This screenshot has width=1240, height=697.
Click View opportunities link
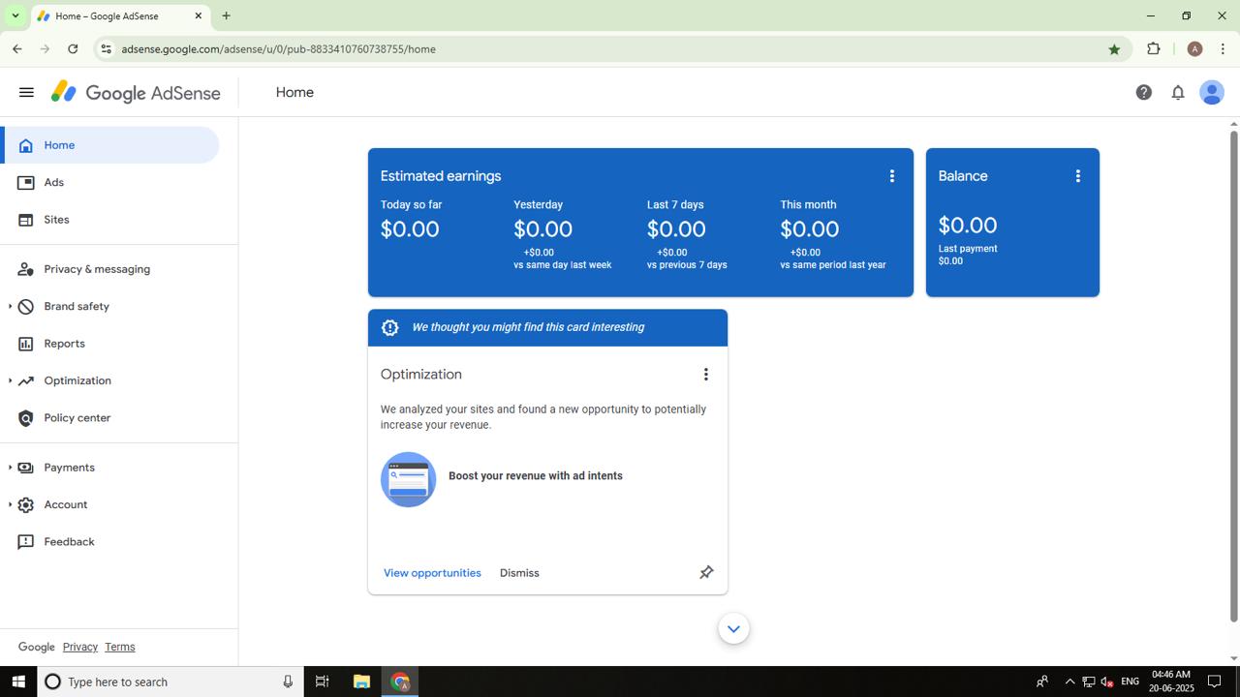(432, 573)
